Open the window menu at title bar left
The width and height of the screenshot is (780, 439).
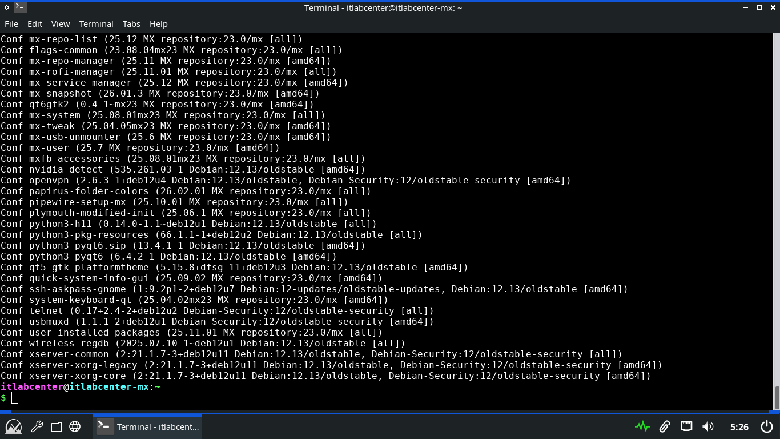pos(7,7)
